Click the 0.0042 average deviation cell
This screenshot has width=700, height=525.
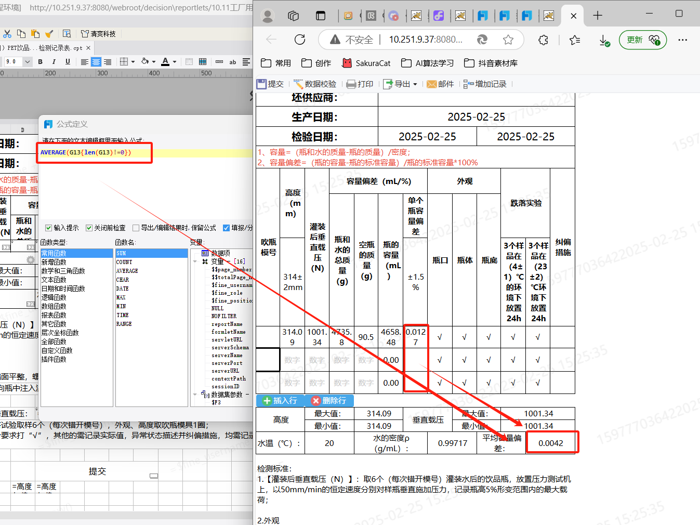551,443
